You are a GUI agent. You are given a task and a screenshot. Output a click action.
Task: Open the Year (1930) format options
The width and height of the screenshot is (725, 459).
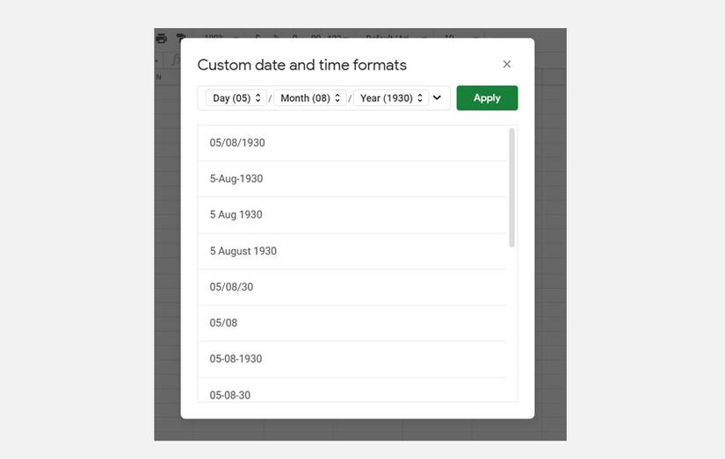392,98
